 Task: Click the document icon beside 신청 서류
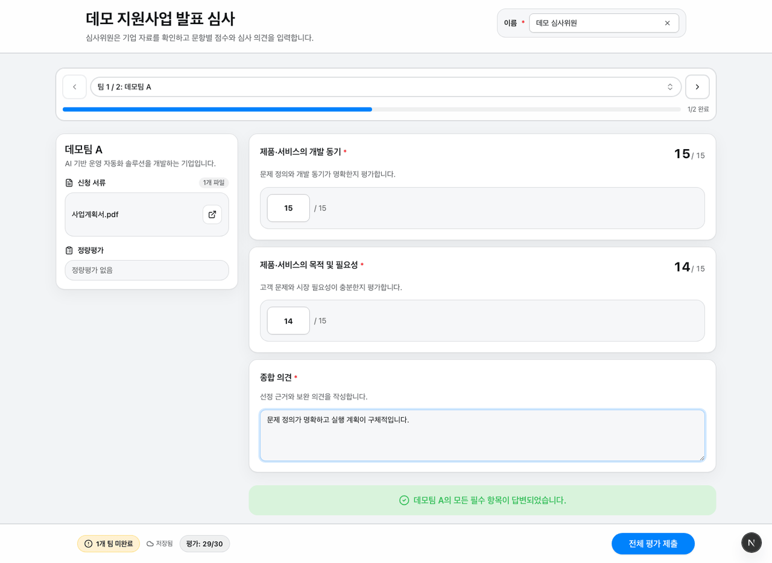(69, 183)
